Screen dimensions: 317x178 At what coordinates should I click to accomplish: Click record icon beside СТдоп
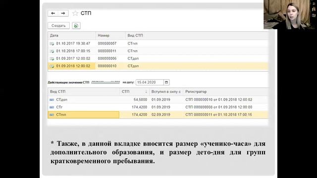click(52, 100)
